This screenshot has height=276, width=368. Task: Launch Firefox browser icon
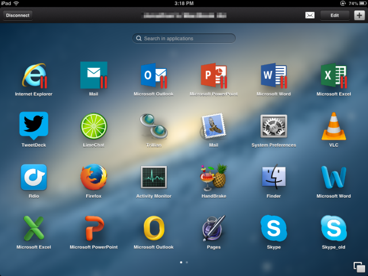click(x=94, y=177)
